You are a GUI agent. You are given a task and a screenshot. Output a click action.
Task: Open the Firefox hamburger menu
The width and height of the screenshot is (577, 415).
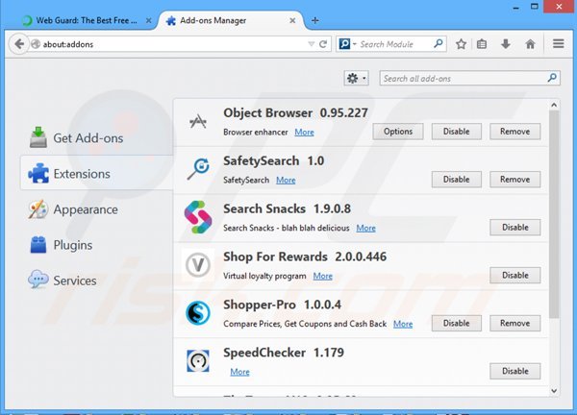coord(558,44)
